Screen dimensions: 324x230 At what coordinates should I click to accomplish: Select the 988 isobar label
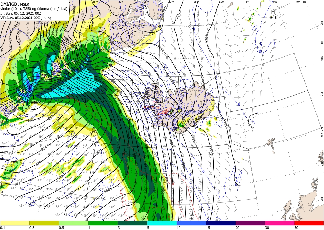(x=107, y=190)
